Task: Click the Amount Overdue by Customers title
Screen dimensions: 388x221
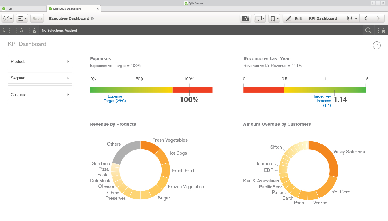Action: pos(277,124)
